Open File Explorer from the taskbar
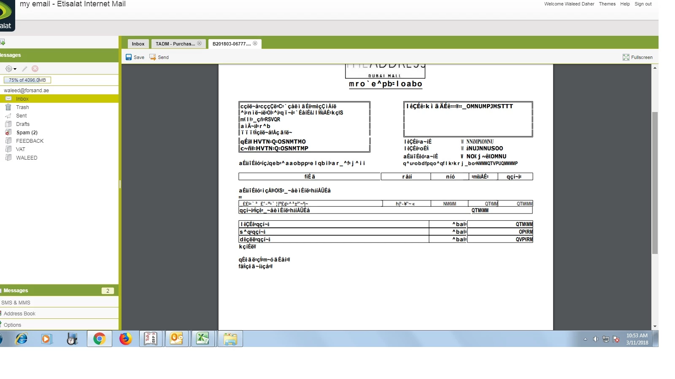The image size is (675, 379). point(230,339)
